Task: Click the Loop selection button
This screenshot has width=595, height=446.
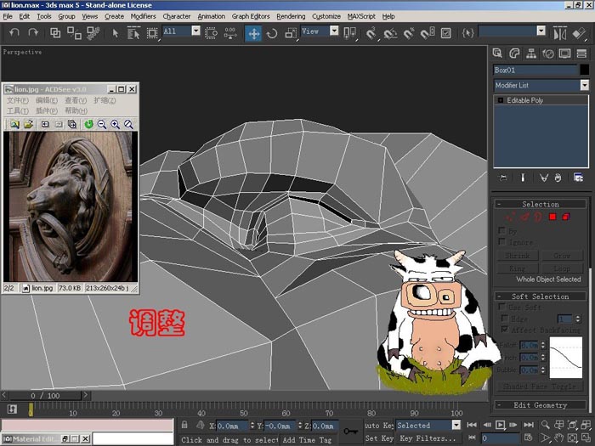Action: tap(562, 268)
